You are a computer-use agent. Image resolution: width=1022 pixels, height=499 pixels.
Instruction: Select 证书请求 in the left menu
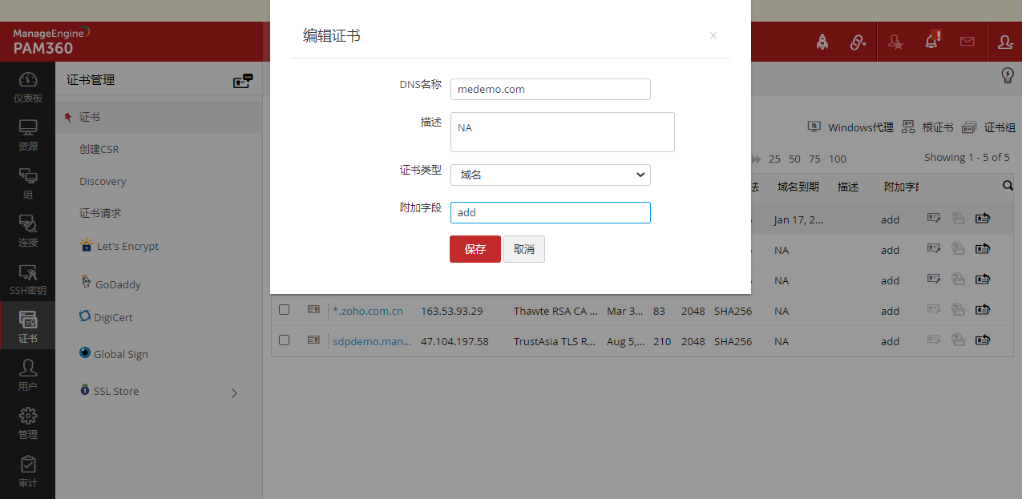(x=100, y=213)
